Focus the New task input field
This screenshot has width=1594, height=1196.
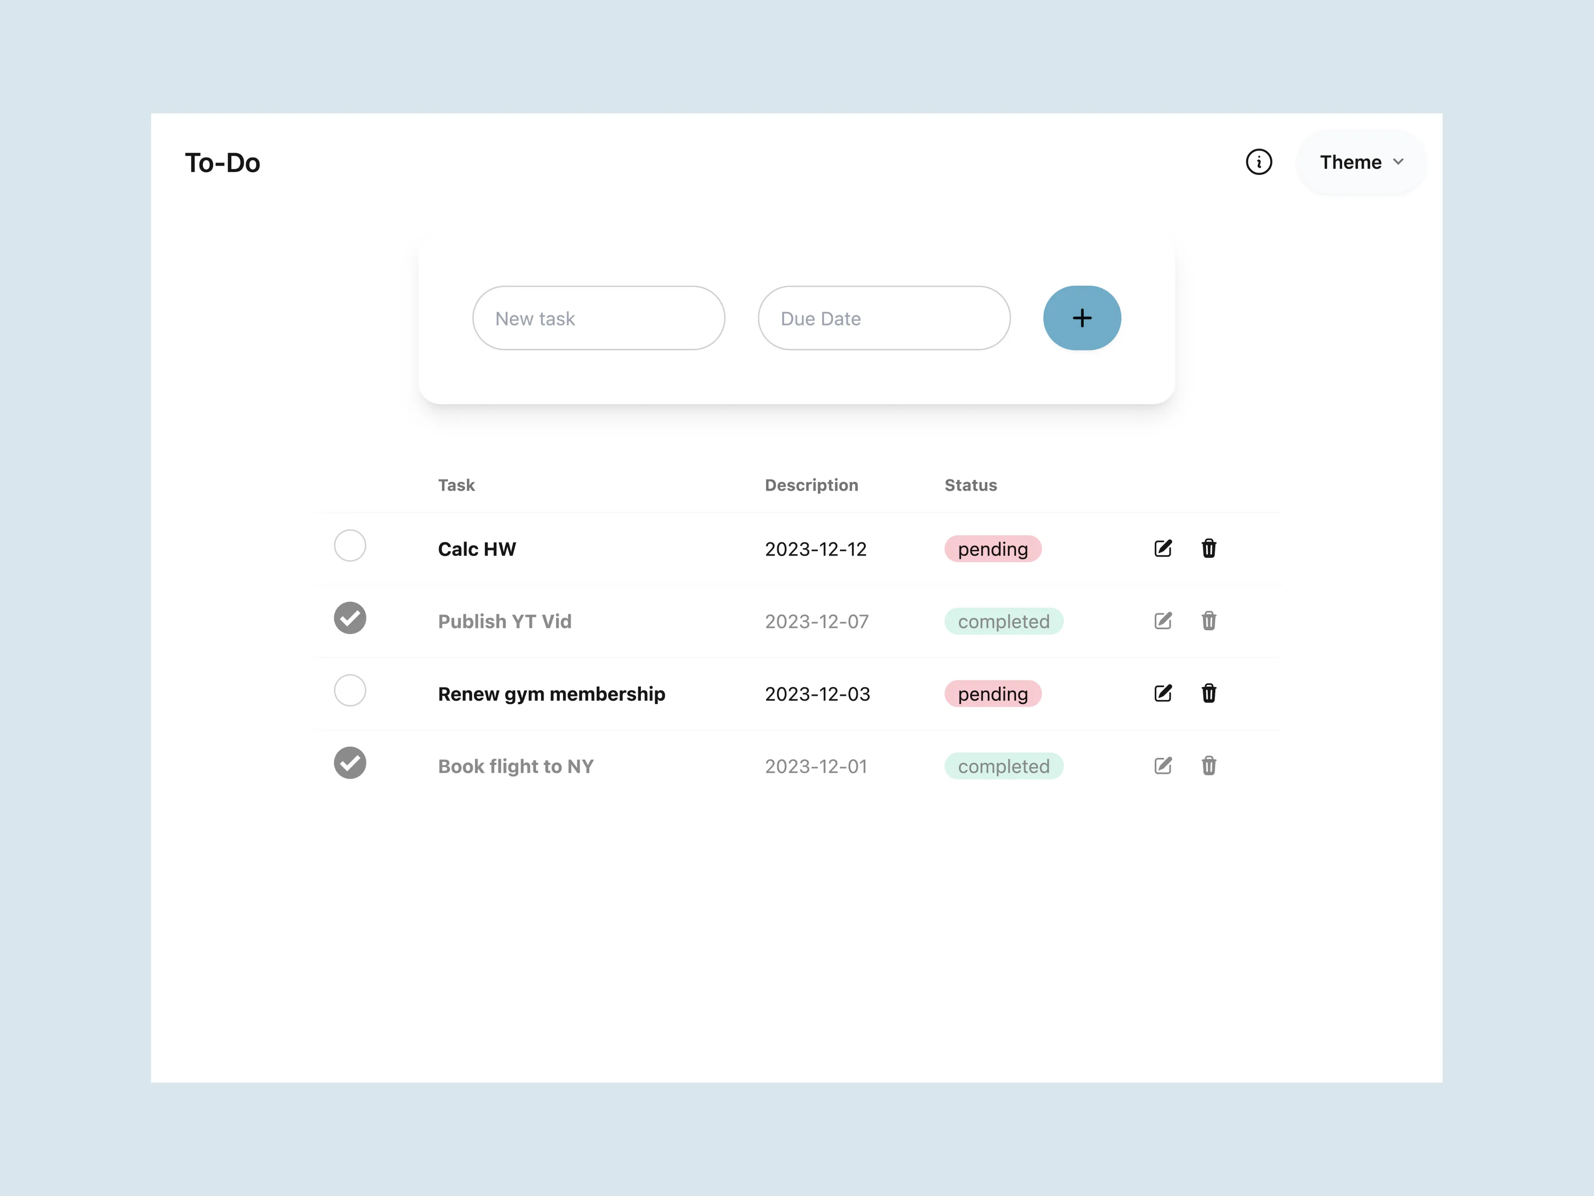click(x=598, y=318)
